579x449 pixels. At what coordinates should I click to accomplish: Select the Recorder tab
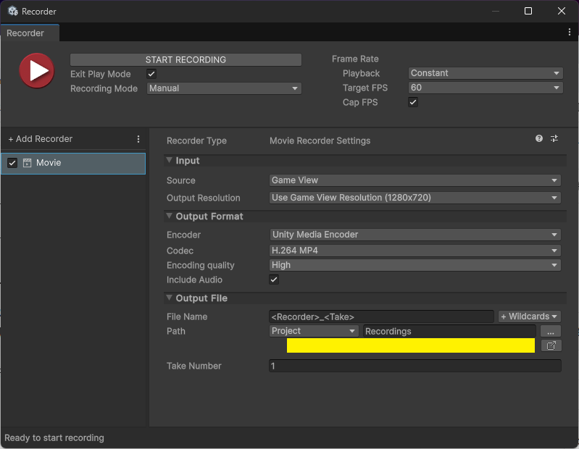(26, 33)
